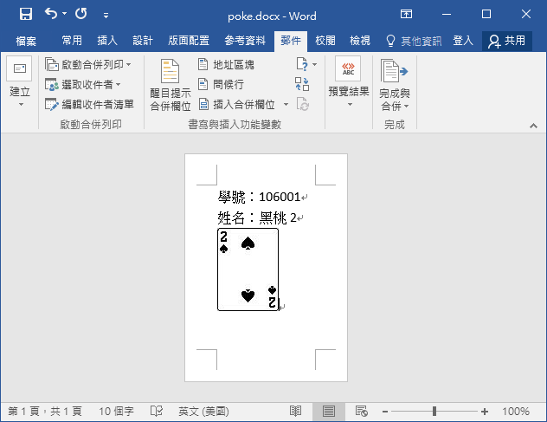
Task: Open the 檔案 tab
Action: pos(26,41)
